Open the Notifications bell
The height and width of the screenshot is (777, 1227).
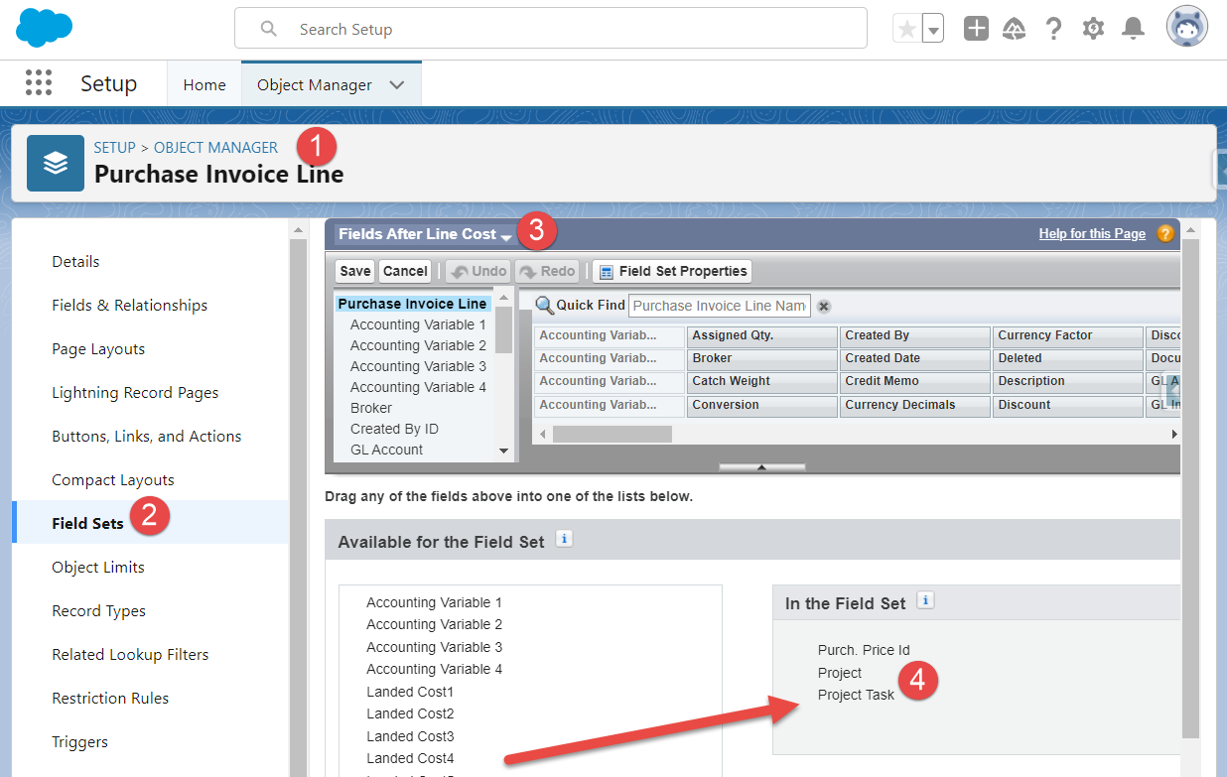[1133, 29]
